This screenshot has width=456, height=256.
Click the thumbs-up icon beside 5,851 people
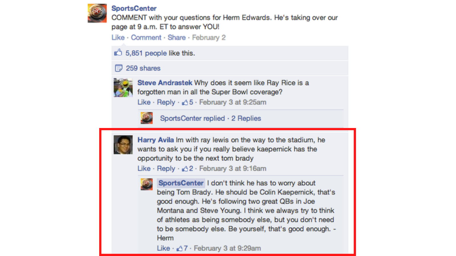click(x=118, y=53)
